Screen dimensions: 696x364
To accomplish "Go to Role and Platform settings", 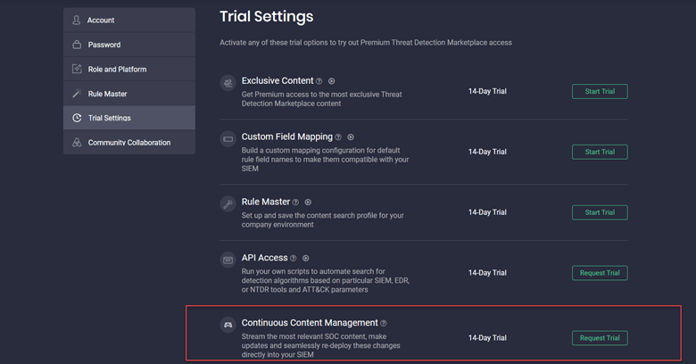I will click(x=129, y=69).
